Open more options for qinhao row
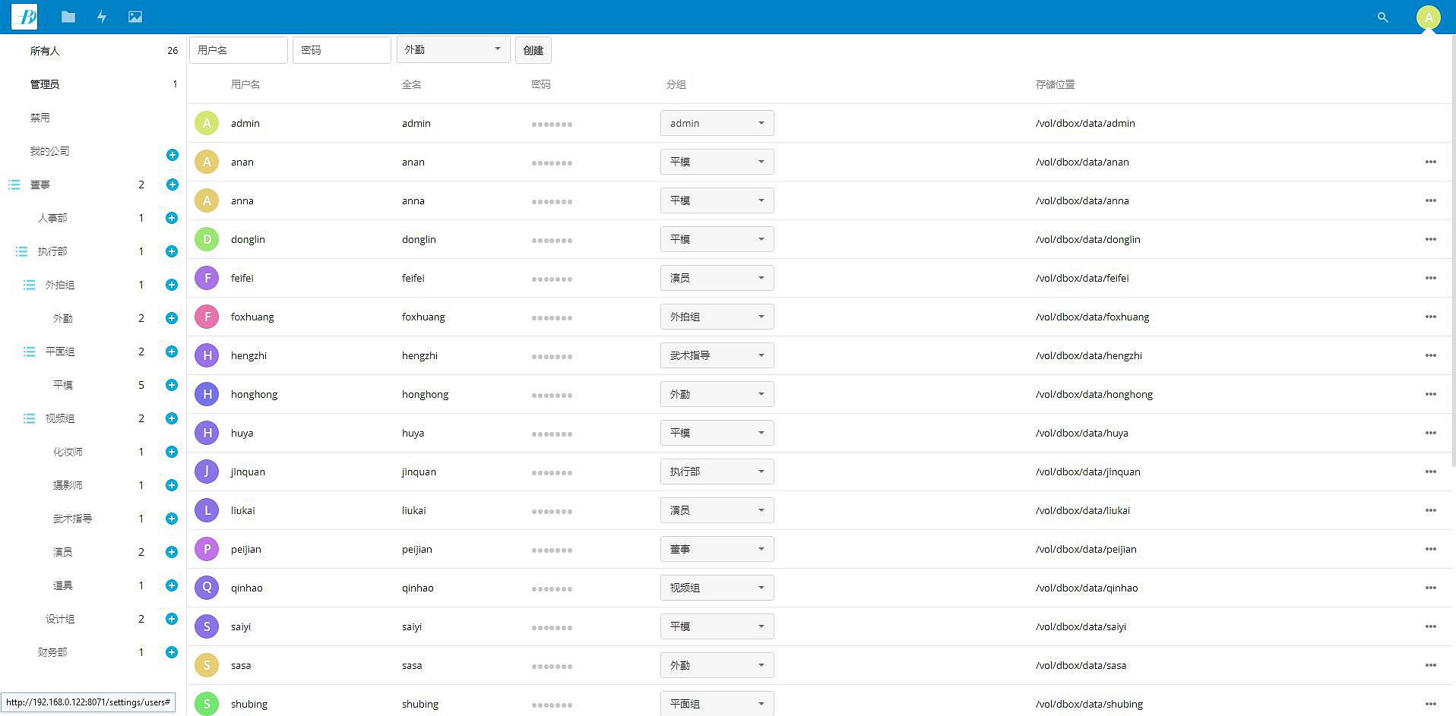This screenshot has height=716, width=1456. click(x=1430, y=588)
